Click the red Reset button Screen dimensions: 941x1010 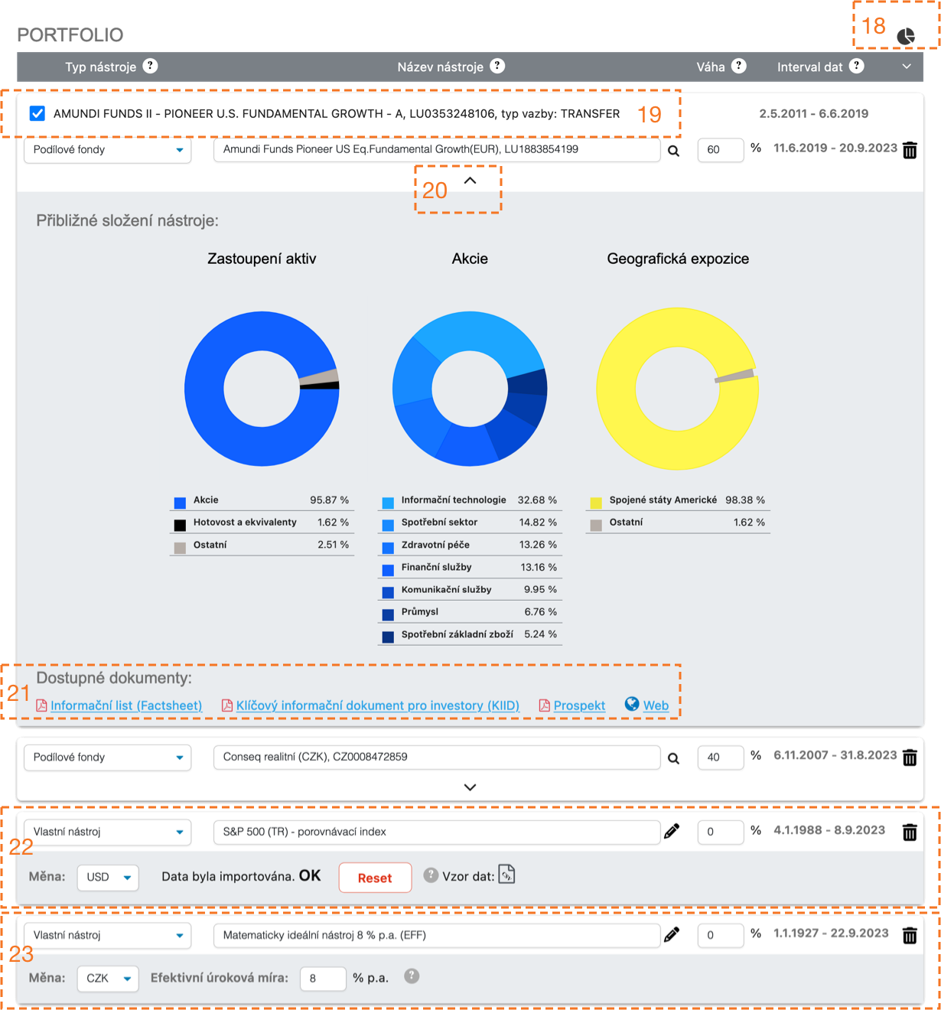click(x=375, y=878)
